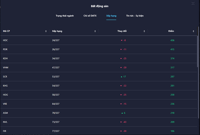Sort by Điểm column arrows
The width and height of the screenshot is (200, 135).
194,31
